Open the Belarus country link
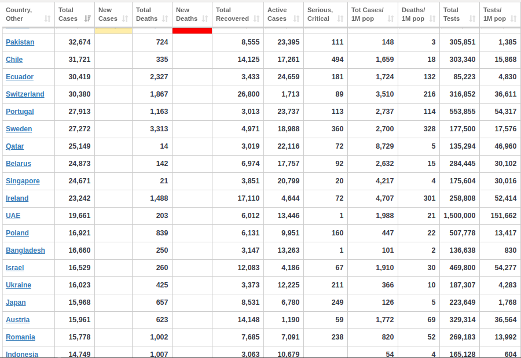 pos(19,164)
